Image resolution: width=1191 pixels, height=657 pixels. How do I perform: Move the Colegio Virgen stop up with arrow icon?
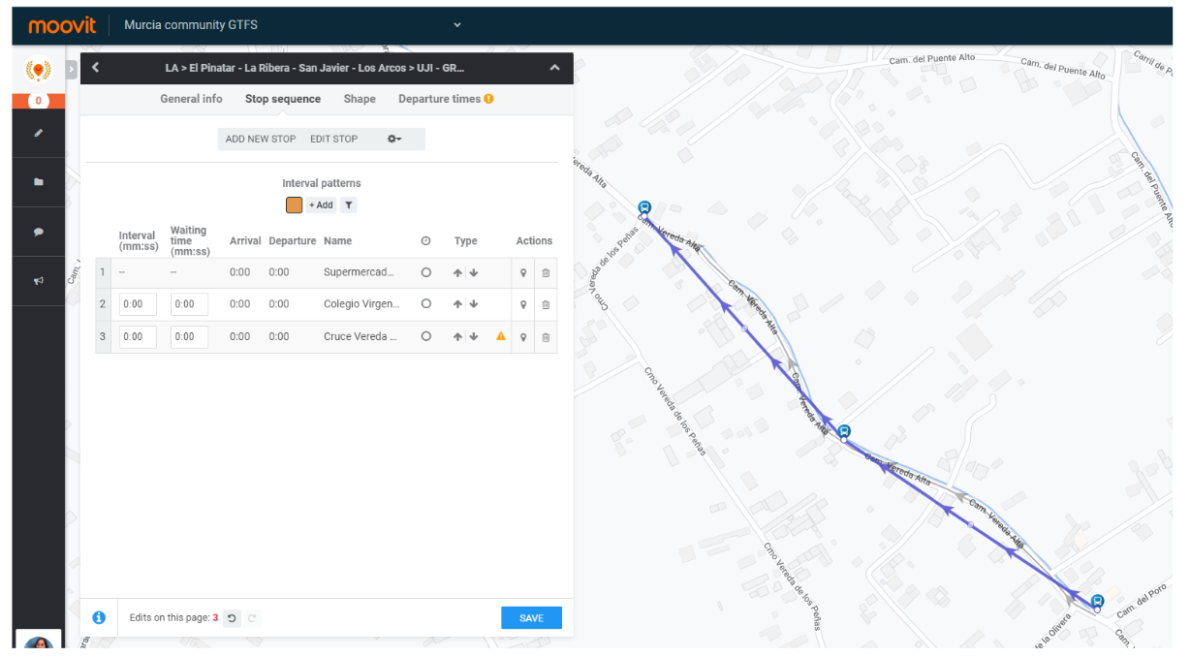[x=457, y=303]
